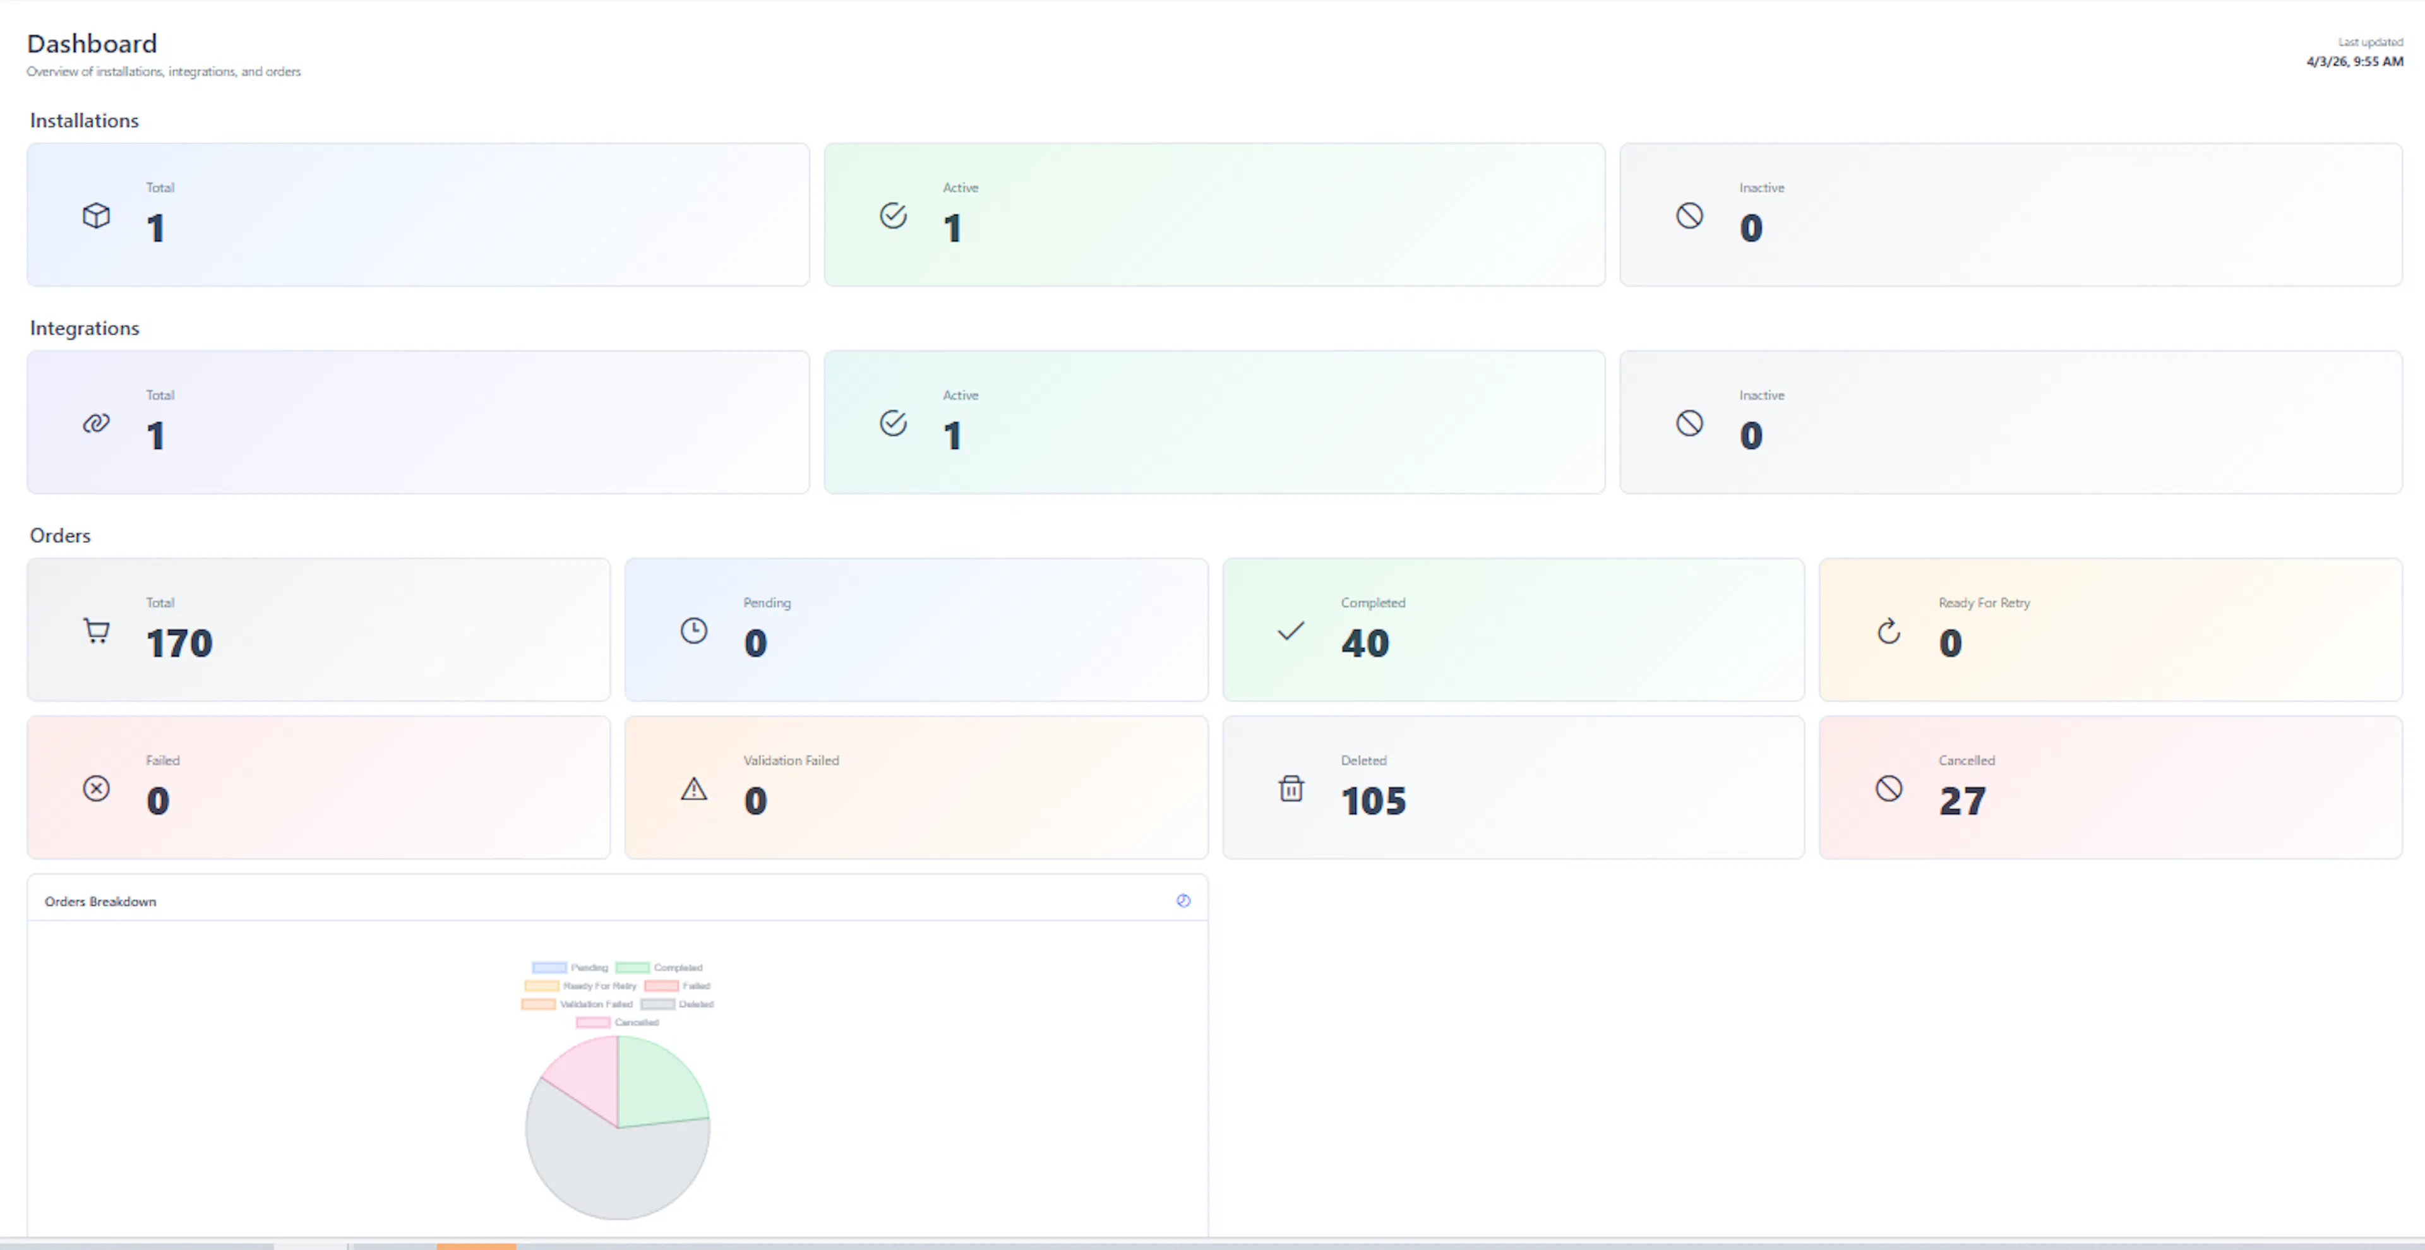This screenshot has height=1250, width=2425.
Task: Click the 'Cancelled' card label
Action: coord(1967,761)
